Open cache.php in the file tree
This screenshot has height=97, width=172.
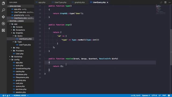coord(20,71)
